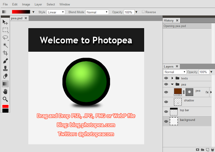
Task: Add layer mask from Layers panel footer
Action: [x=197, y=149]
